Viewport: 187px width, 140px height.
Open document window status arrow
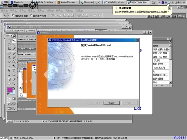coord(44,121)
